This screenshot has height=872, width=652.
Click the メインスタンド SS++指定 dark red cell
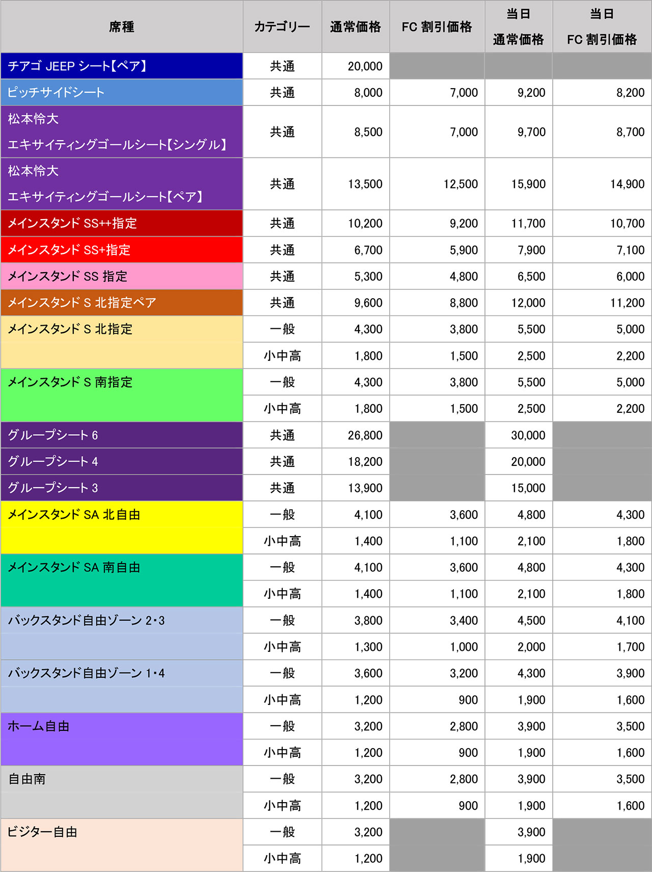[x=122, y=223]
